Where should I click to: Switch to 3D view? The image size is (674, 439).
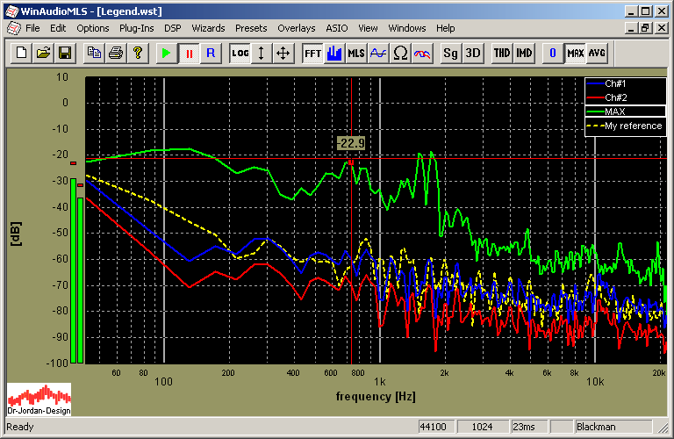(473, 53)
